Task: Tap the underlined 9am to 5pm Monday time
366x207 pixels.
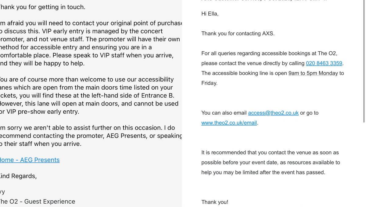Action: (313, 73)
